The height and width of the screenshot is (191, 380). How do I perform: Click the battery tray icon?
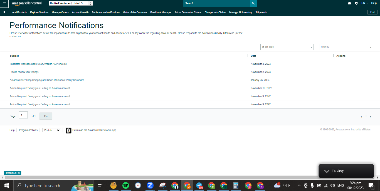pos(319,185)
